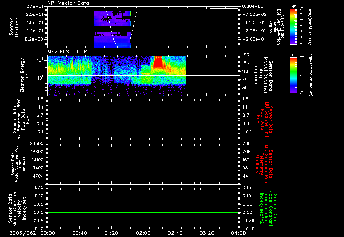Select the DEF color scale bar
Screen dimensions: 344x237
click(294, 75)
